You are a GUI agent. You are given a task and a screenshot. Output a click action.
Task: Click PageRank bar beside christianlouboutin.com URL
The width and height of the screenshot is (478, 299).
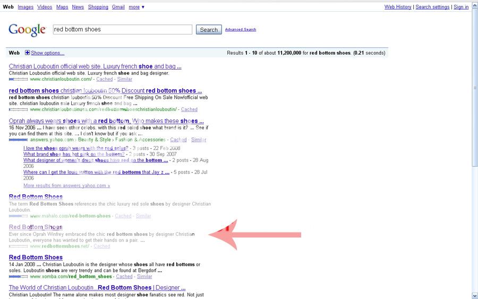pyautogui.click(x=18, y=79)
